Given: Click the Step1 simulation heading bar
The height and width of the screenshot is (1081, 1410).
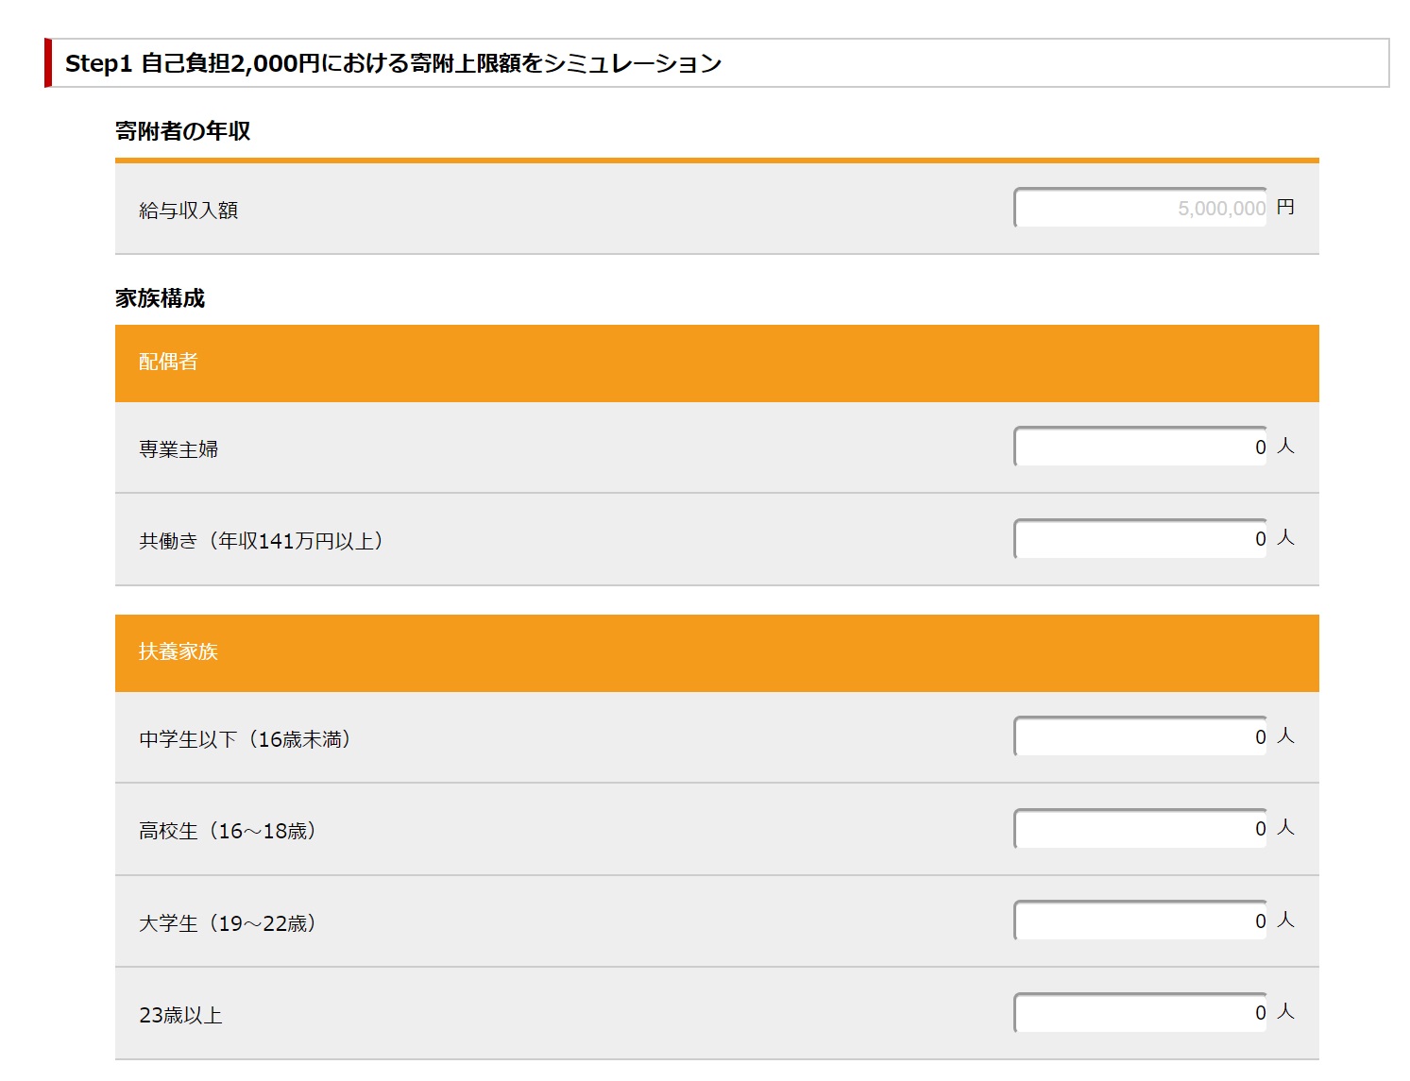Looking at the screenshot, I should click(x=393, y=63).
